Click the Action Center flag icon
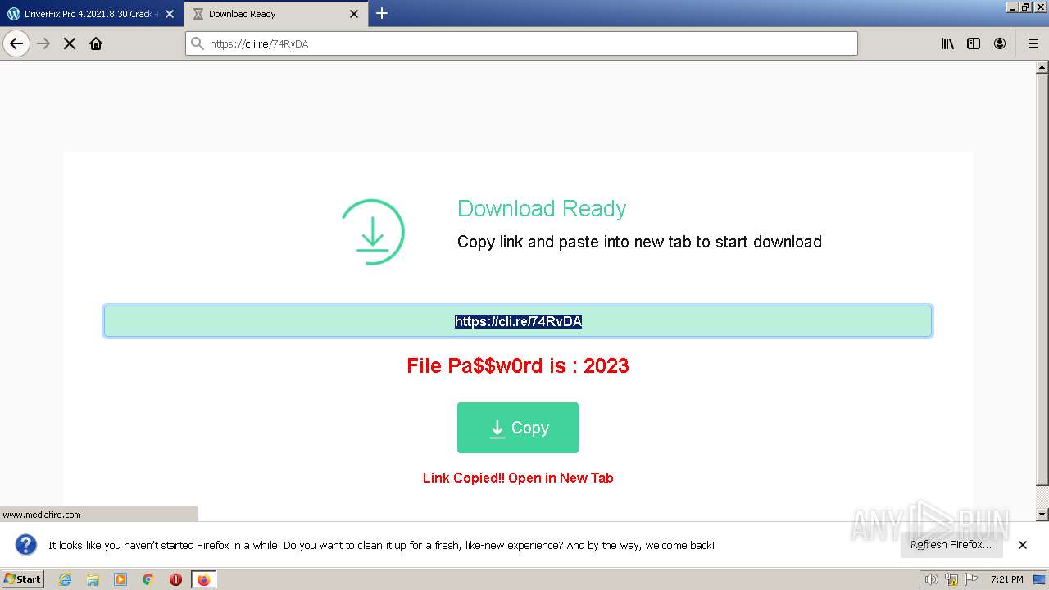Image resolution: width=1049 pixels, height=590 pixels. [971, 579]
